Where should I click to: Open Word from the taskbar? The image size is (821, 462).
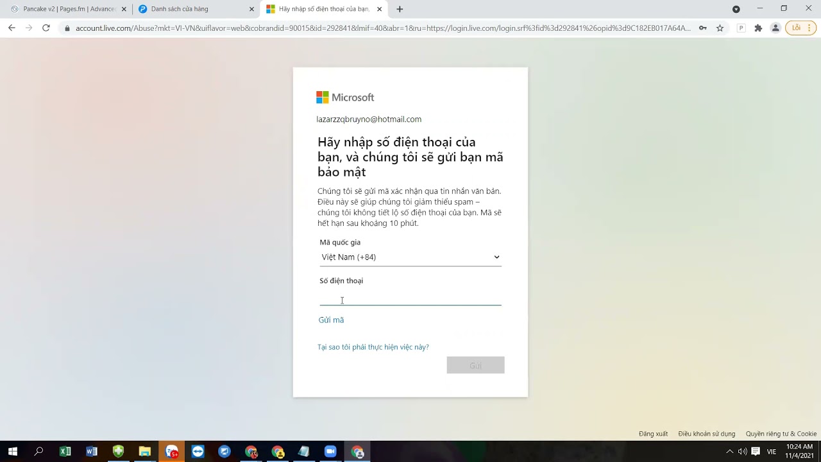click(92, 452)
